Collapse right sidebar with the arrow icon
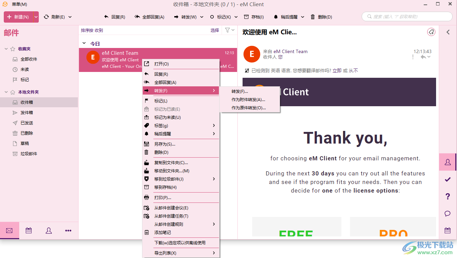This screenshot has width=457, height=258. pos(448,32)
